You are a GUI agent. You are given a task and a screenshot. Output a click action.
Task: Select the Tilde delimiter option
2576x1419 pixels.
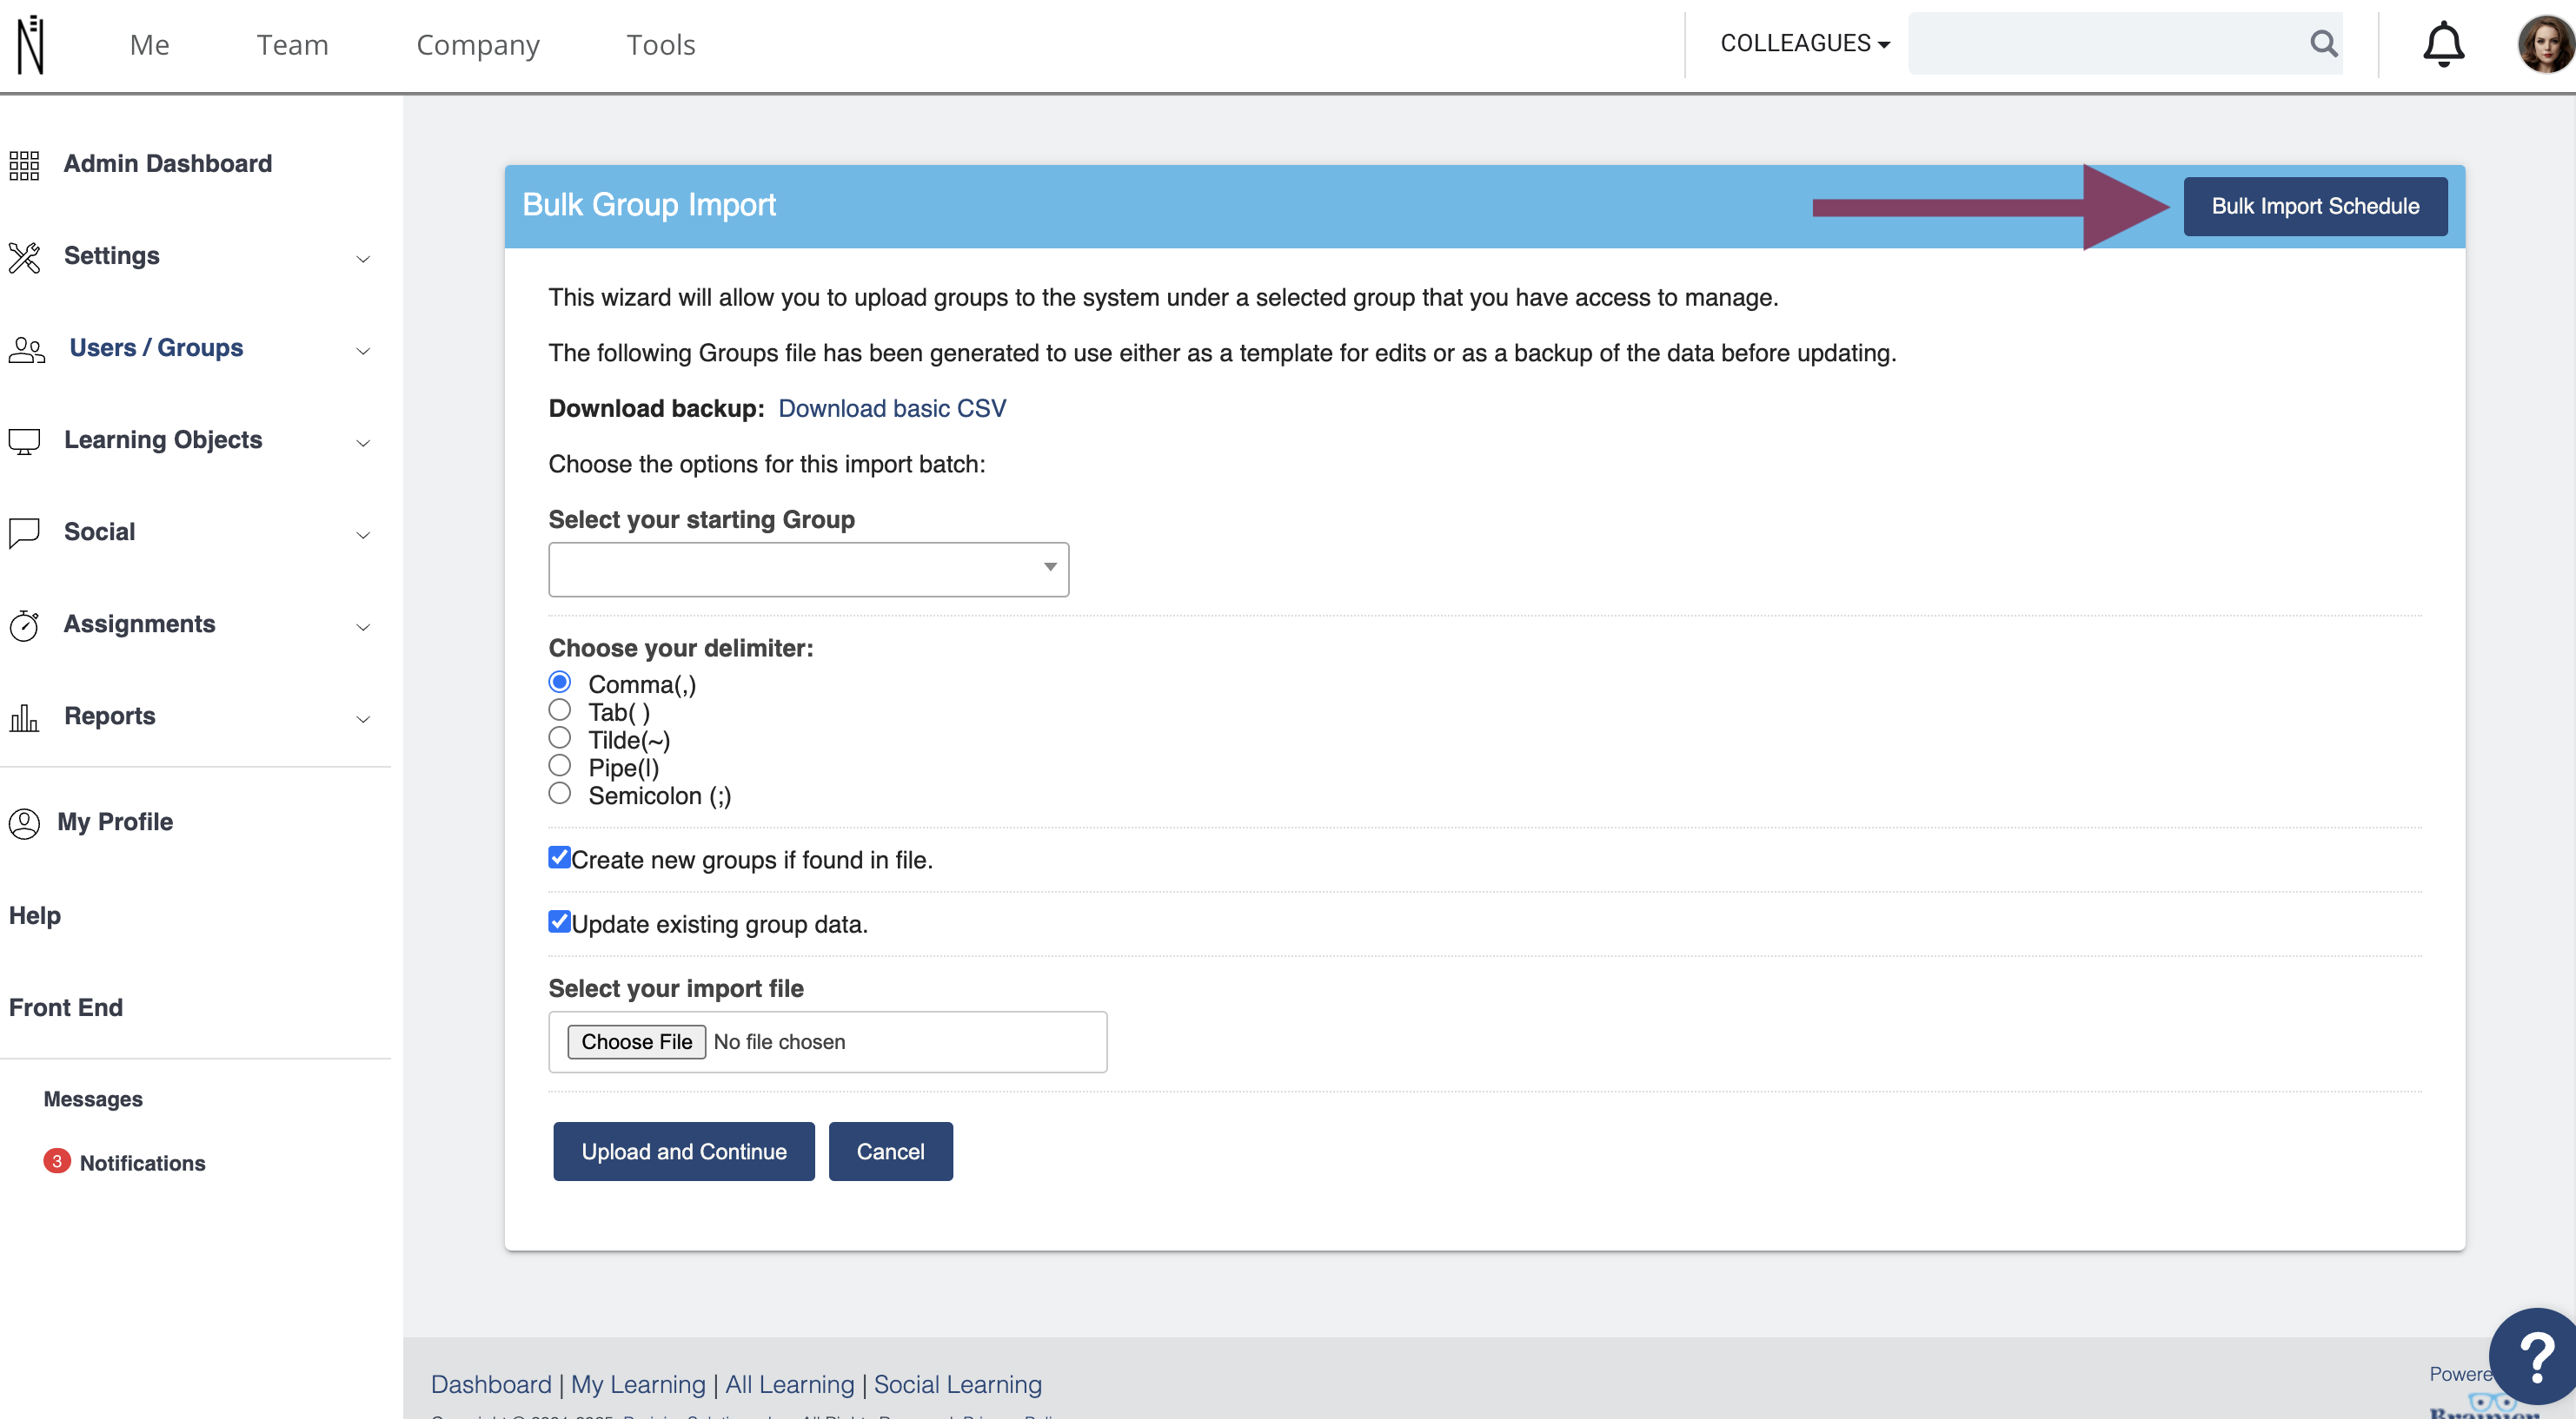point(560,737)
